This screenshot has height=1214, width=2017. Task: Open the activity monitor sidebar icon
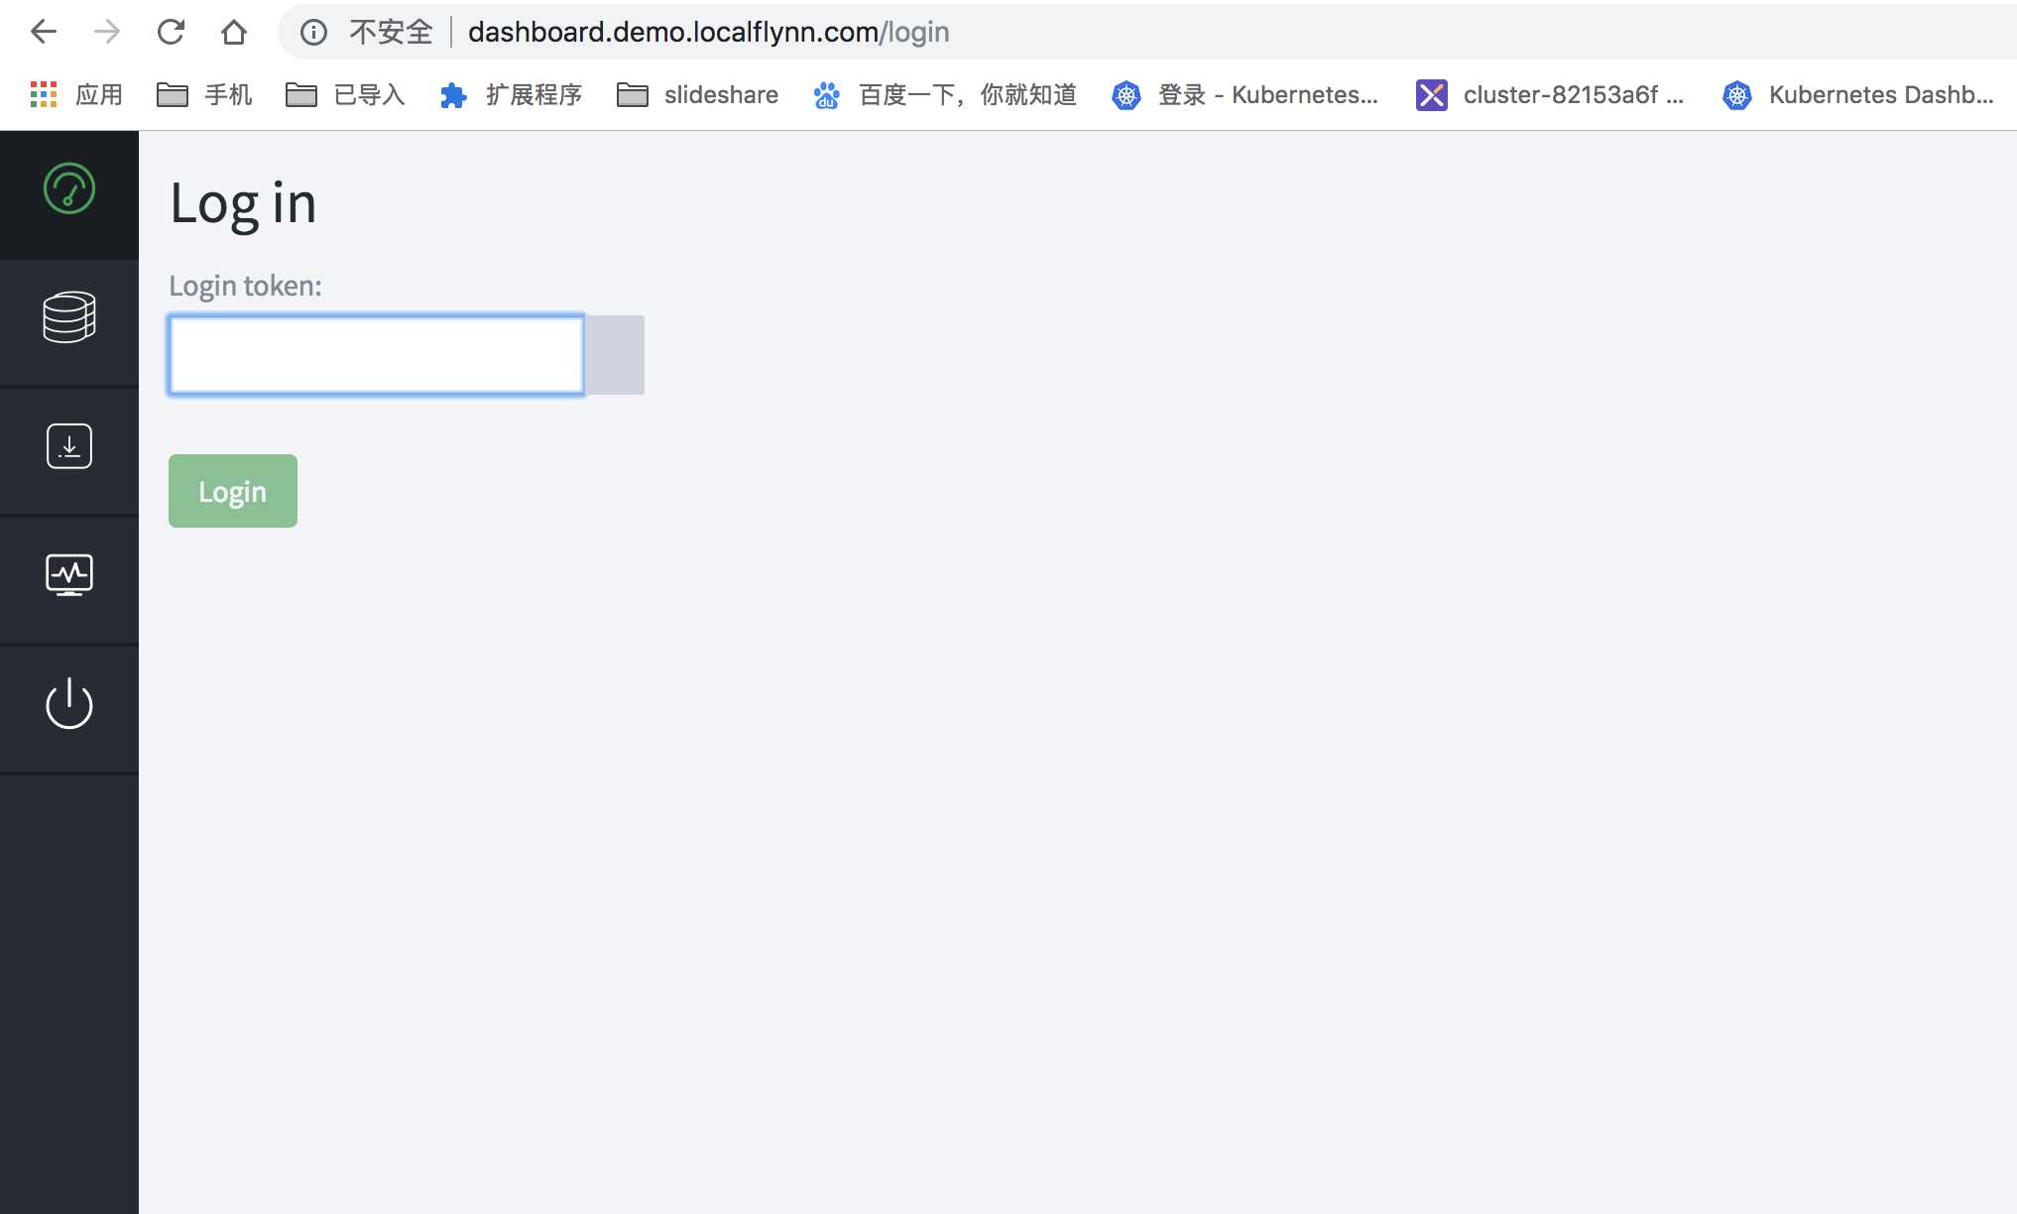point(69,574)
